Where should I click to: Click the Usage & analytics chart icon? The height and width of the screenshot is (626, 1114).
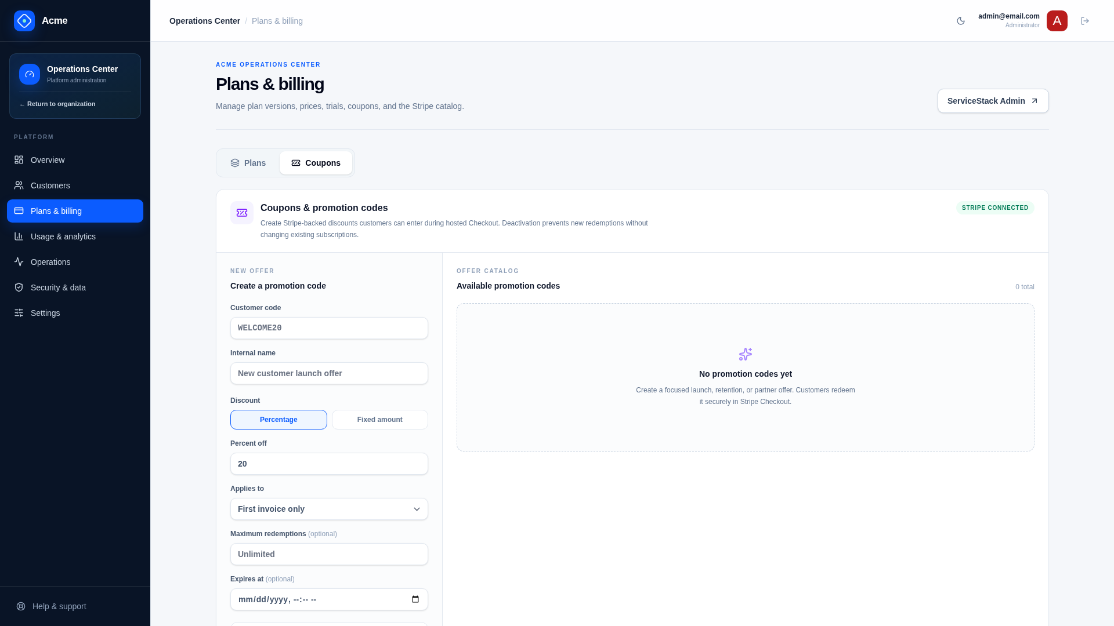(x=19, y=236)
